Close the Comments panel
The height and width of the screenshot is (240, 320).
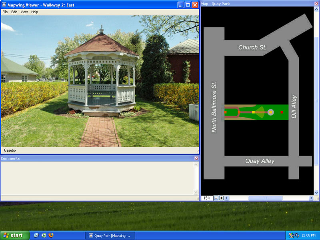point(196,158)
